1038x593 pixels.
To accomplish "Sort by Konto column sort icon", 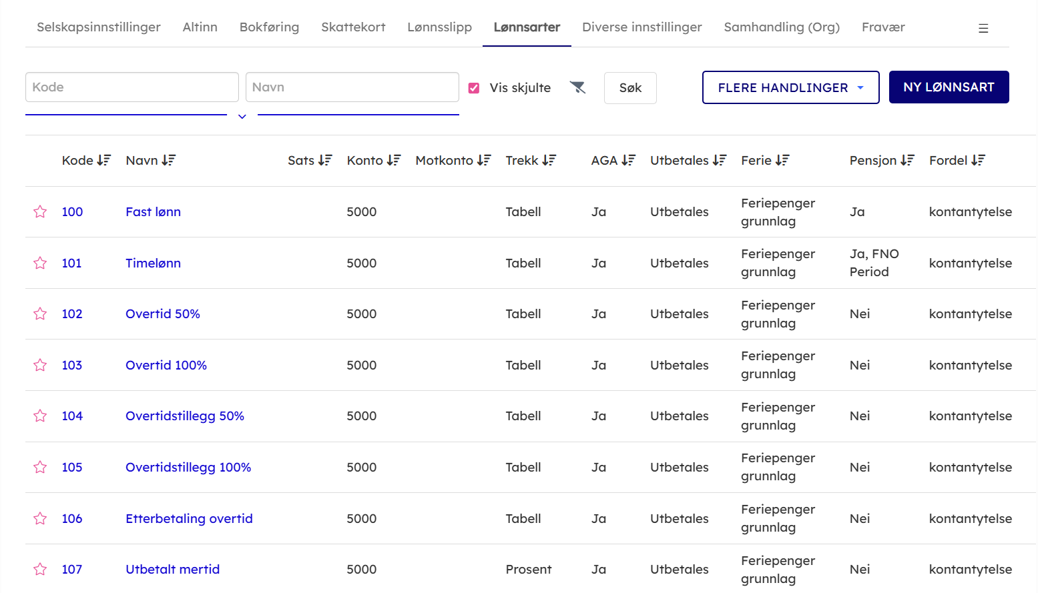I will 394,161.
